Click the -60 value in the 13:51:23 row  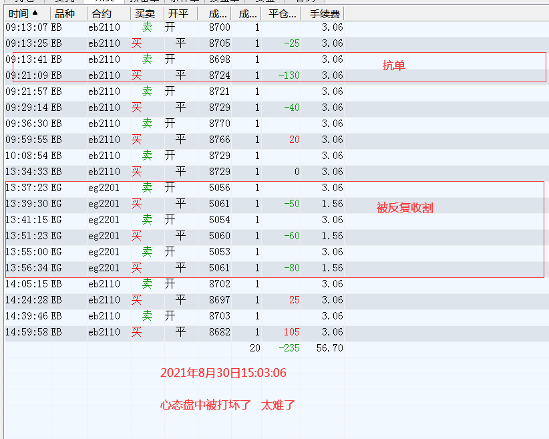292,236
